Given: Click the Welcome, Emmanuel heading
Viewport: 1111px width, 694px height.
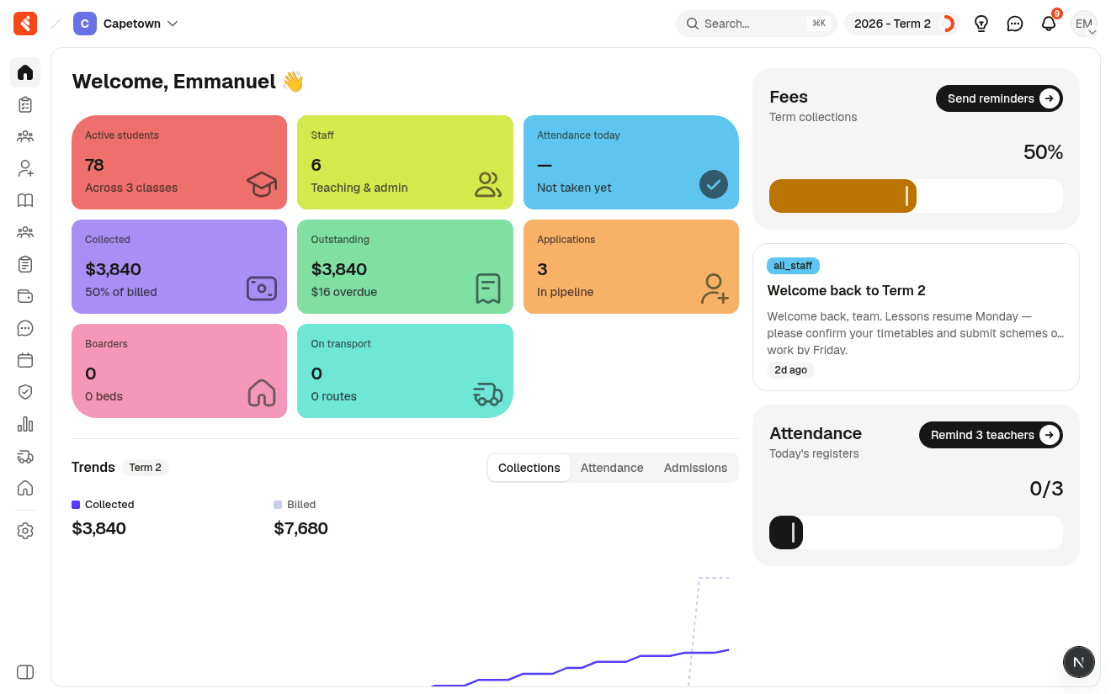Looking at the screenshot, I should pyautogui.click(x=188, y=82).
